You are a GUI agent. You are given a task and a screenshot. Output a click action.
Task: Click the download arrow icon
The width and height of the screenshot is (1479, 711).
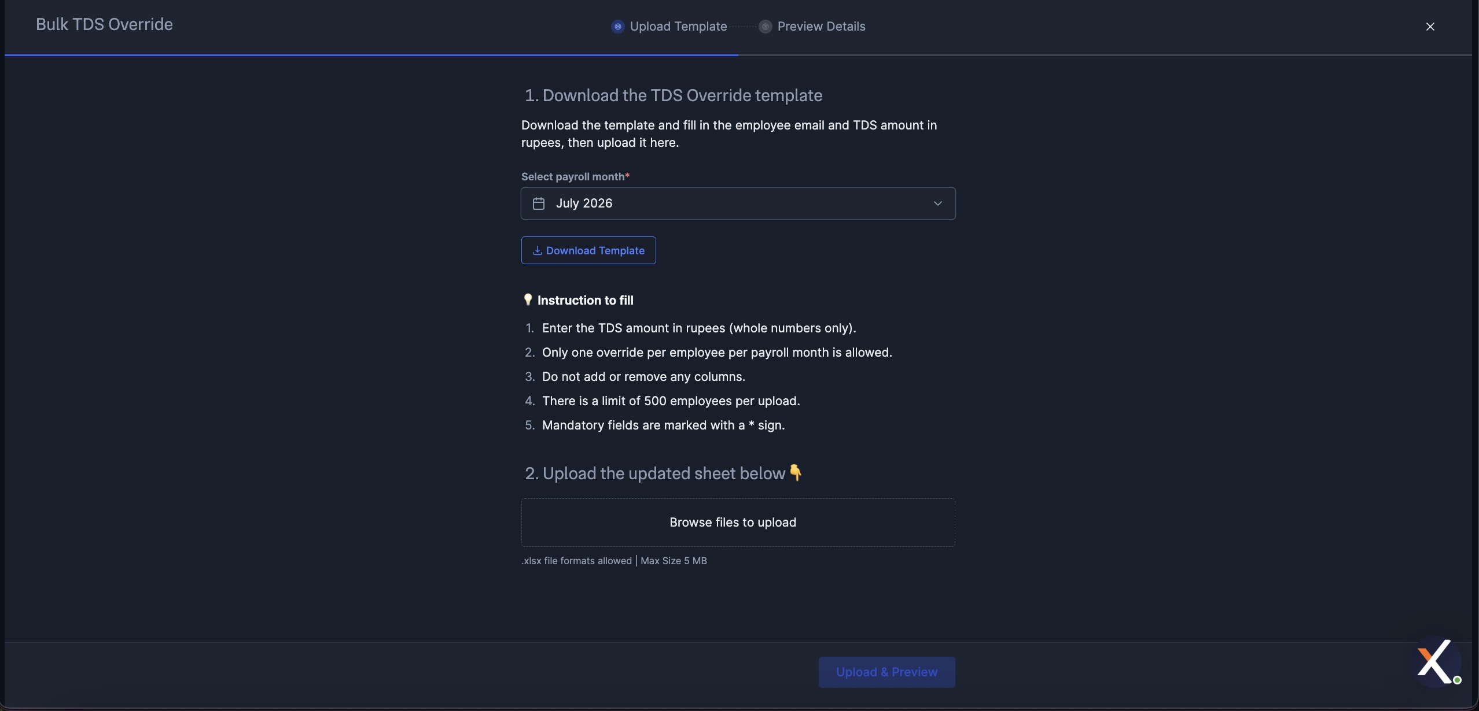(x=537, y=250)
